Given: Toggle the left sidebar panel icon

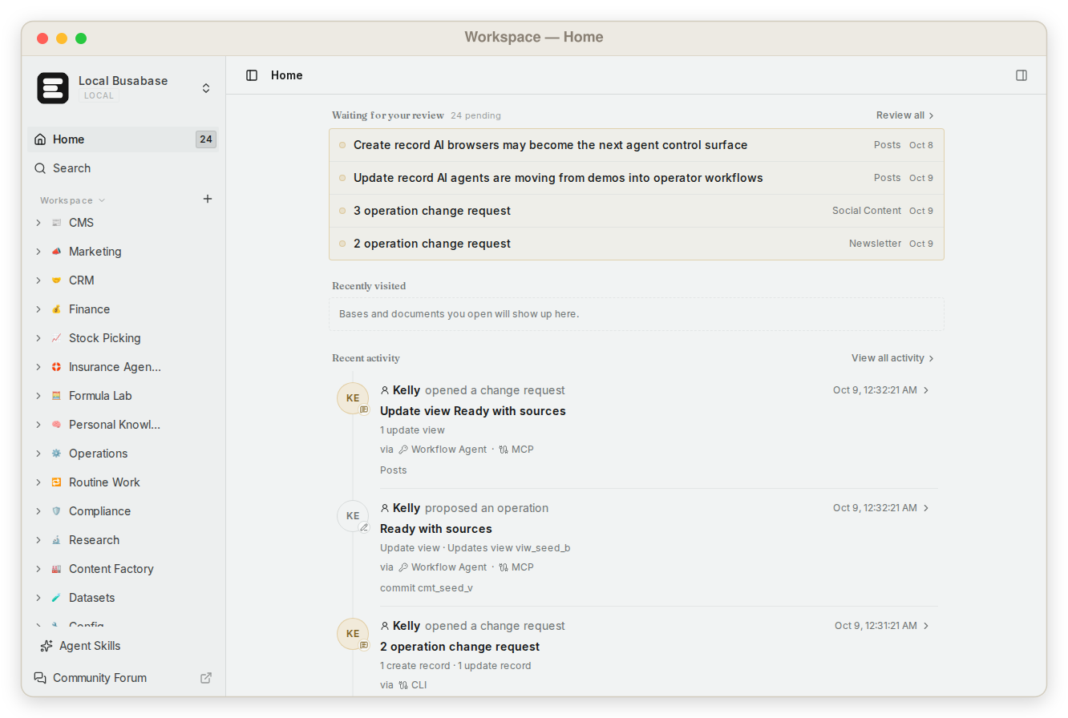Looking at the screenshot, I should click(x=252, y=75).
